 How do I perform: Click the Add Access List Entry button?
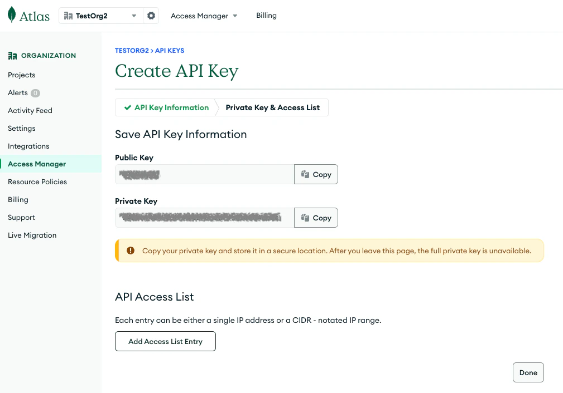tap(165, 341)
